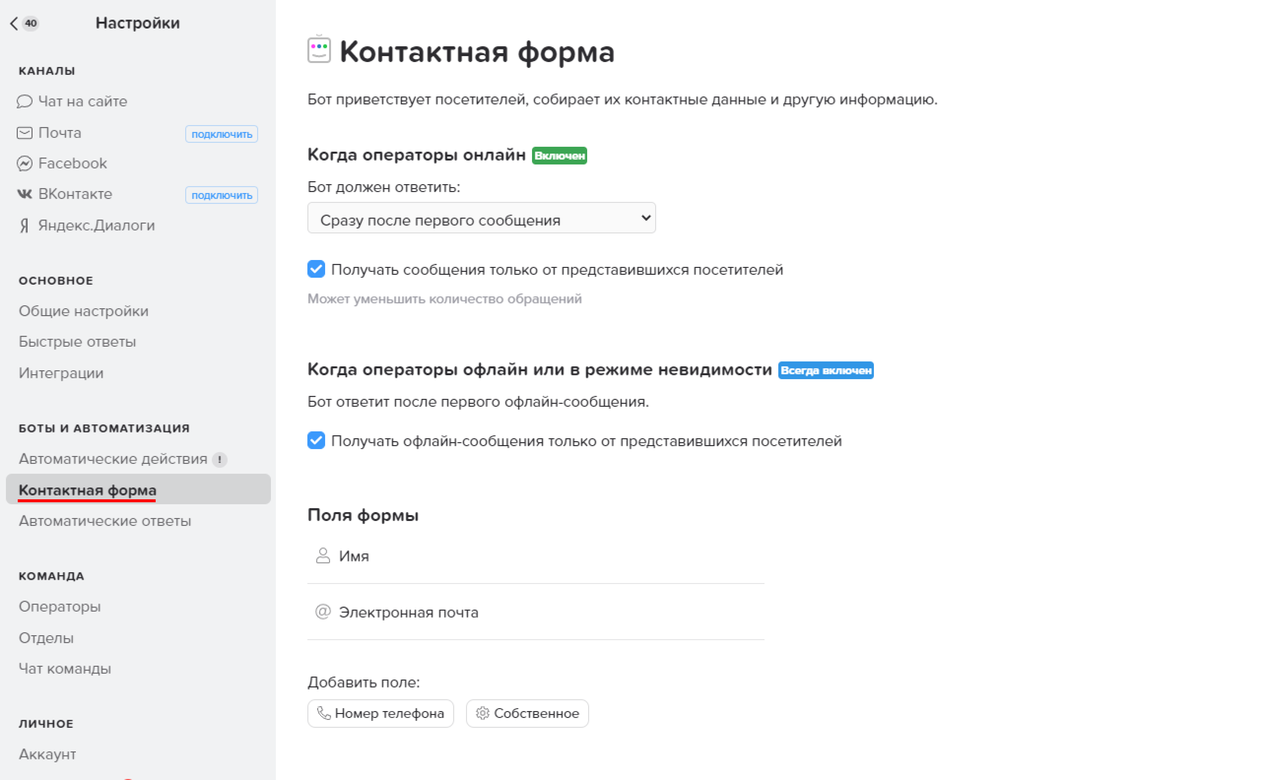Toggle the офлайн-сообщения checkbox
This screenshot has width=1265, height=780.
pyautogui.click(x=316, y=441)
